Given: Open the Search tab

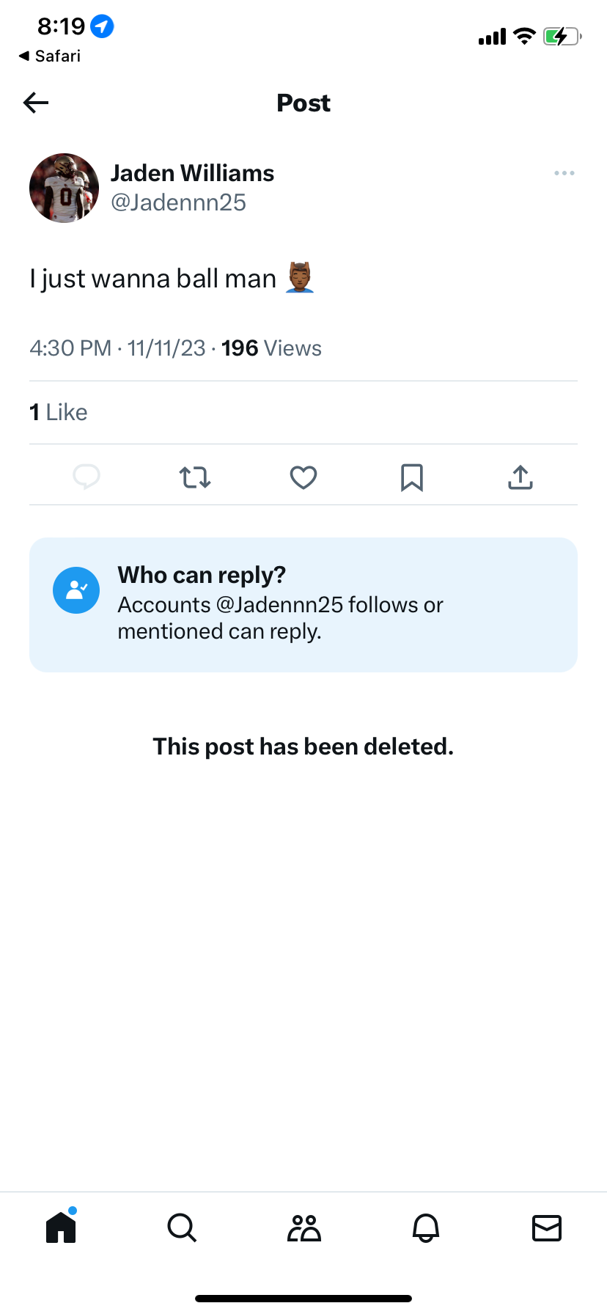Looking at the screenshot, I should coord(182,1227).
